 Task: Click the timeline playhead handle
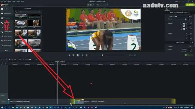57,62
